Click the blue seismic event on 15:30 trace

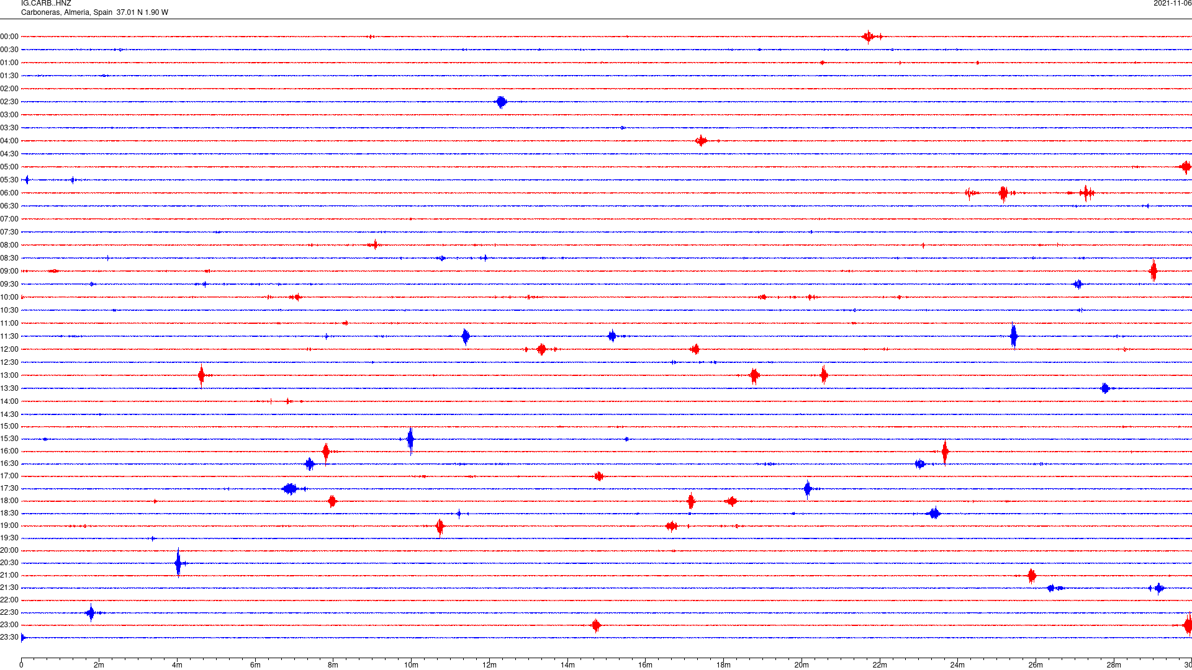click(410, 440)
